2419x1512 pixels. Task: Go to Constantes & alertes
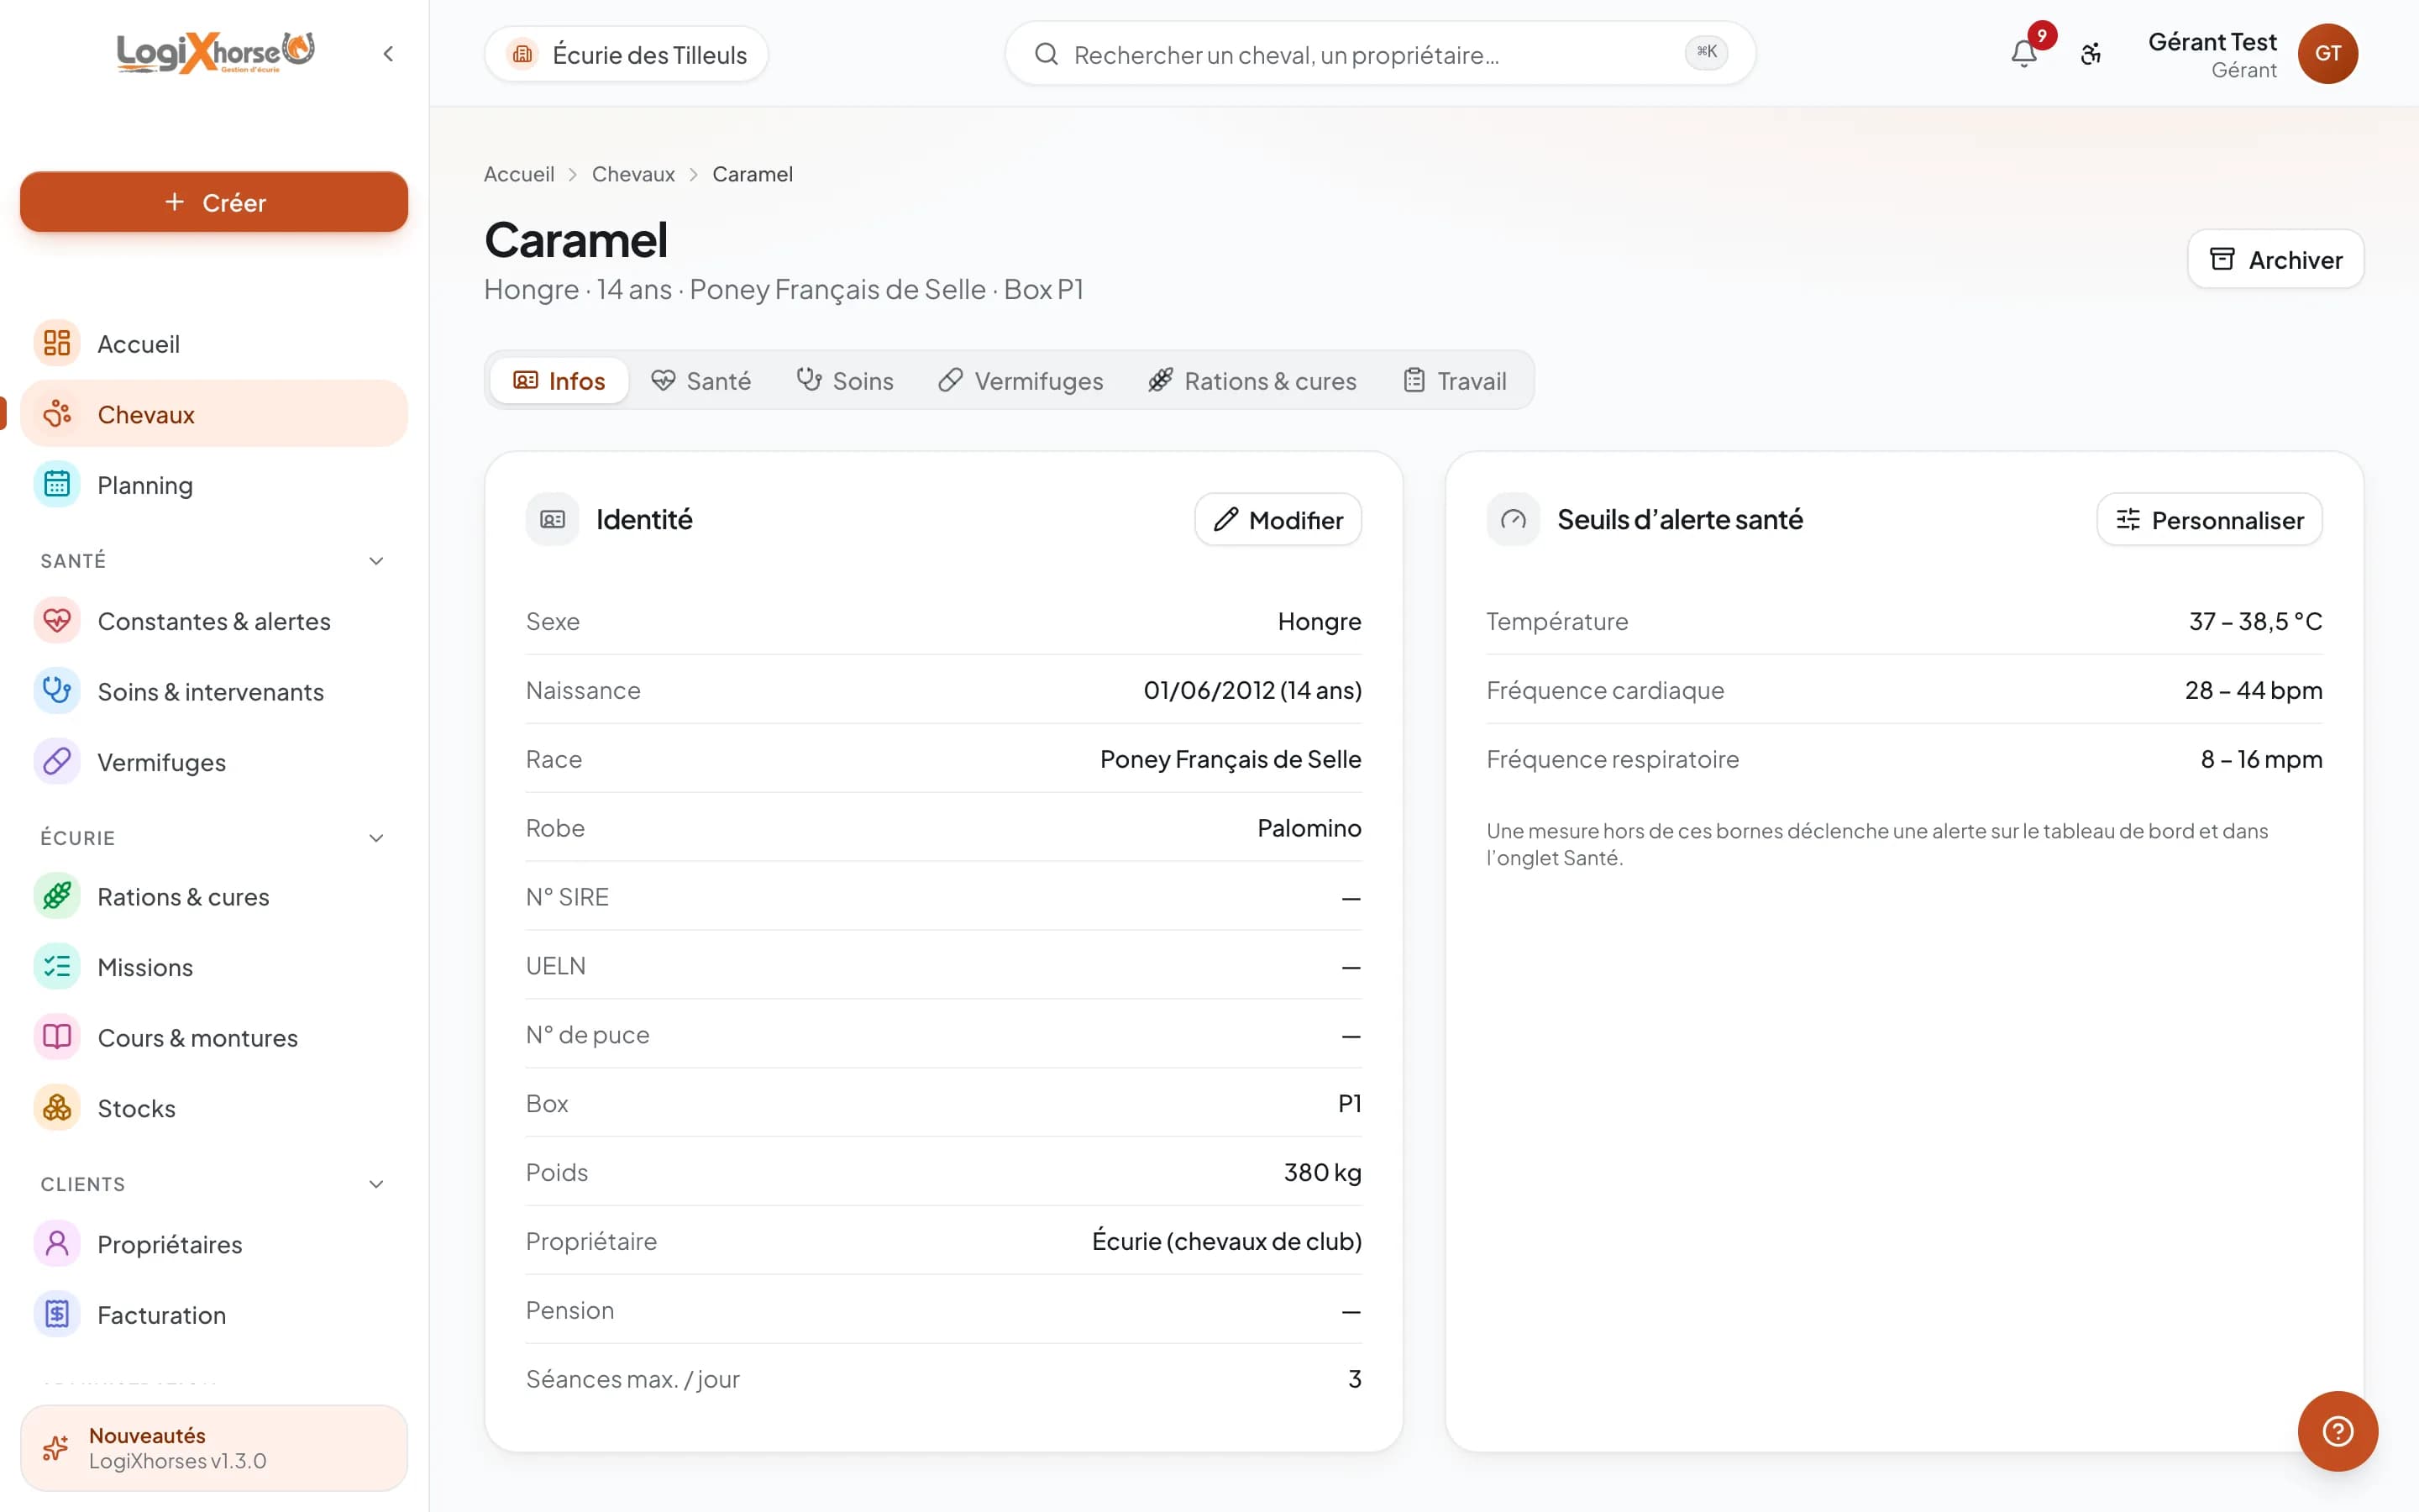[x=214, y=621]
